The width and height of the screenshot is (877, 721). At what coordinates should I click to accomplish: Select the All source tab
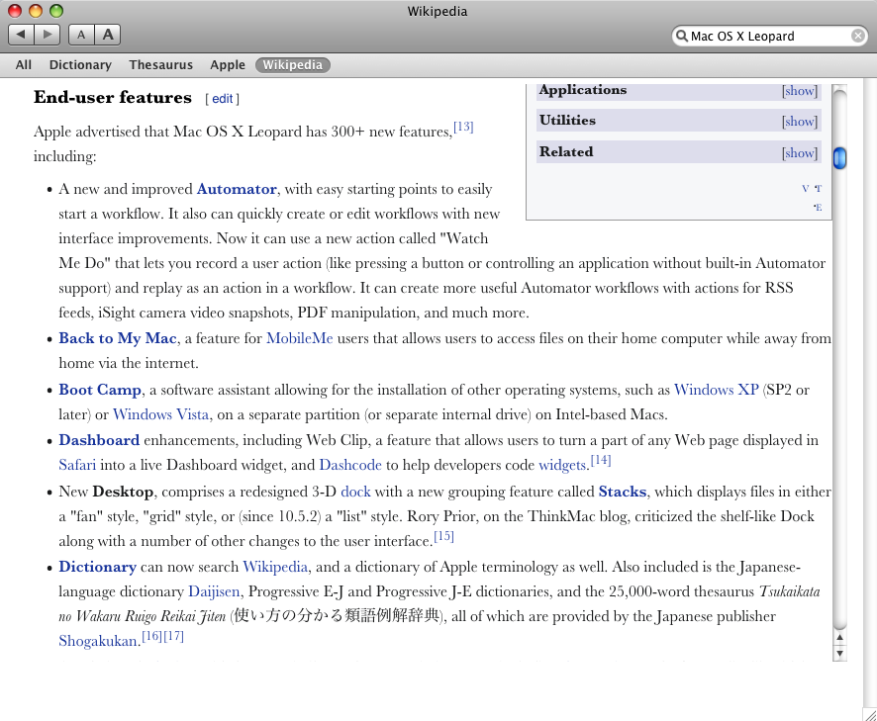pos(24,65)
